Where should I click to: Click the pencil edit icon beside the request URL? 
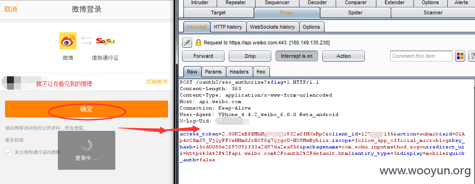point(187,43)
